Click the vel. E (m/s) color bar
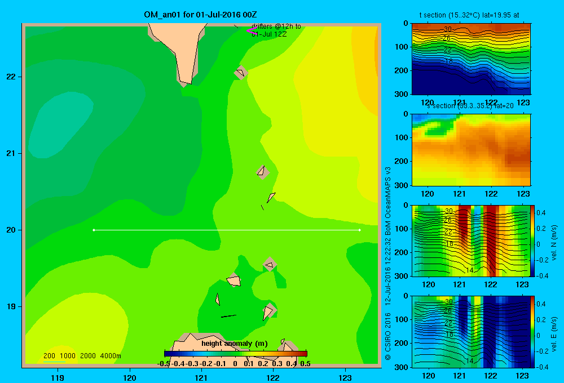This screenshot has height=383, width=564. pos(533,332)
